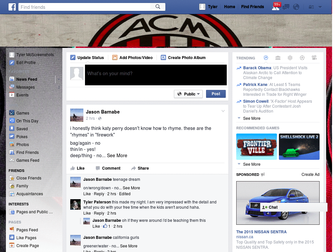Click the Acquaintances list icon

pyautogui.click(x=12, y=194)
